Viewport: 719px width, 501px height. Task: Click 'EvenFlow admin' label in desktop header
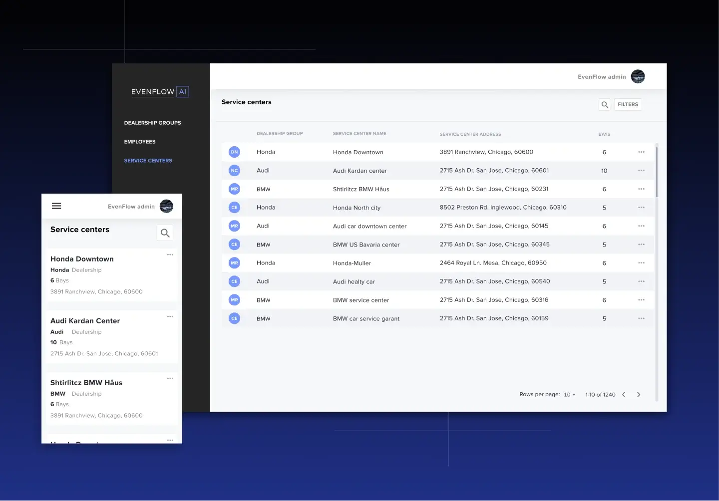click(602, 77)
